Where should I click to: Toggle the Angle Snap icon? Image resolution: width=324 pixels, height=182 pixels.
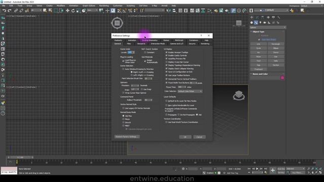coord(125,11)
